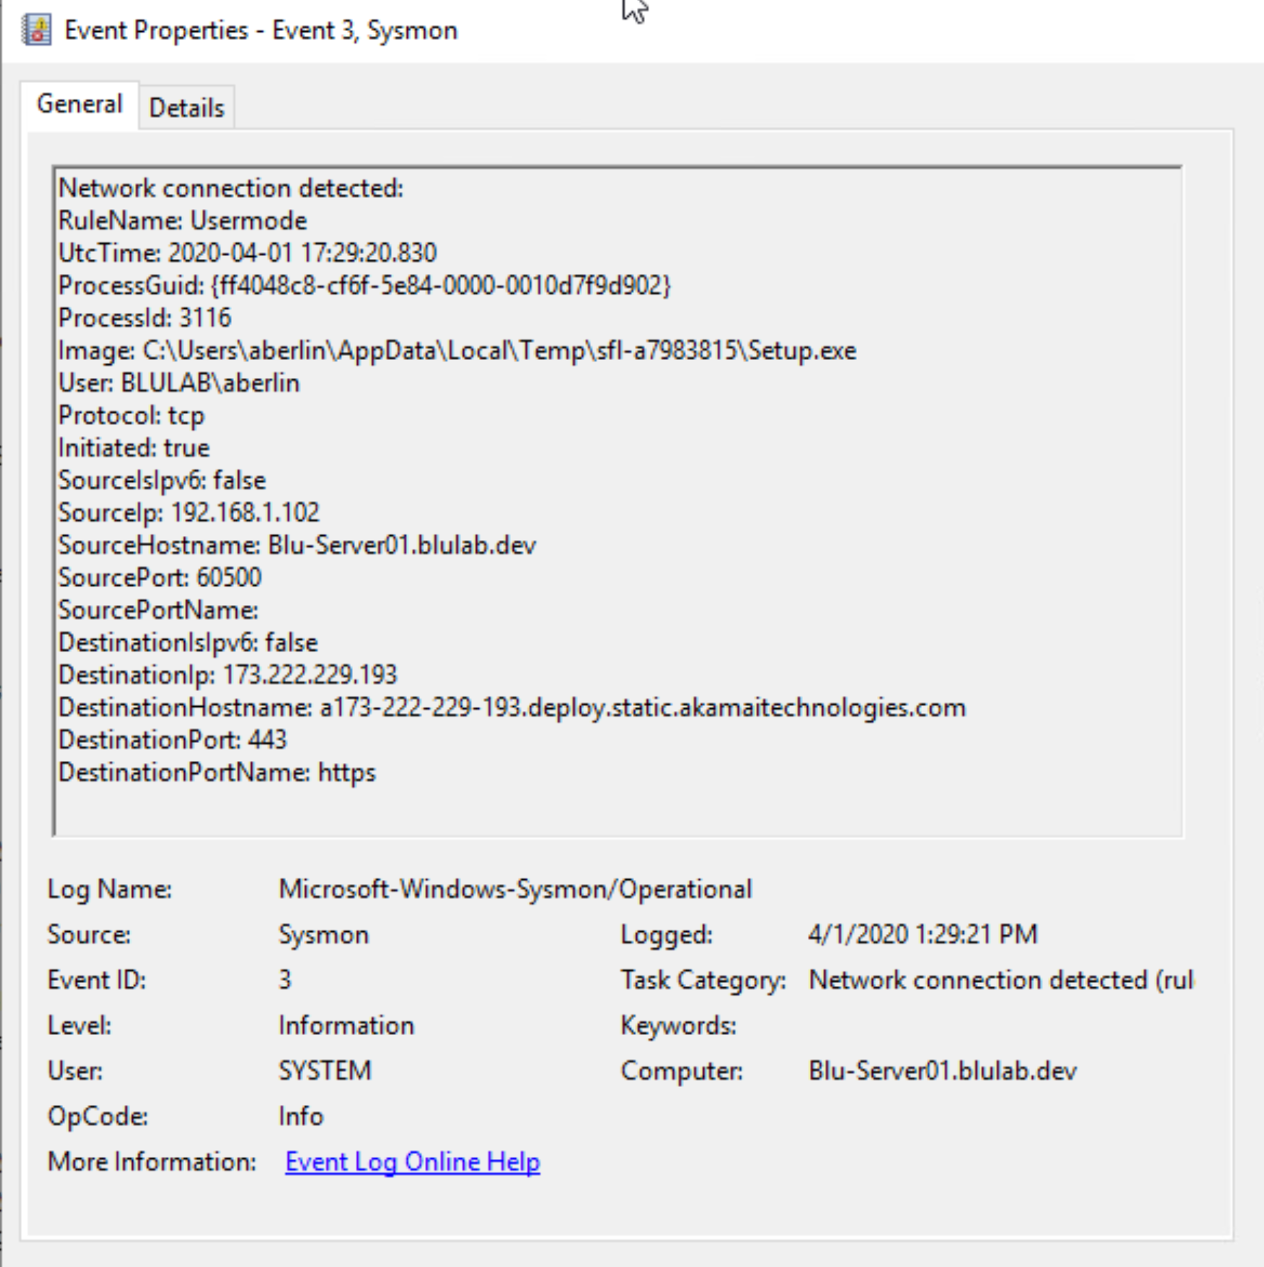
Task: Click the Microsoft-Windows-Sysmon/Operational log name
Action: click(x=515, y=889)
